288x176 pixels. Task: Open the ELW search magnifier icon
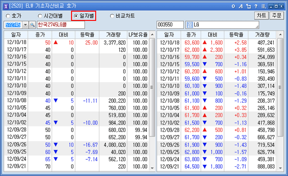coord(33,25)
